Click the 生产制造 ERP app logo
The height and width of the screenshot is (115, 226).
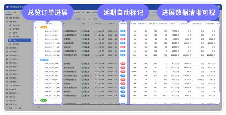click(x=8, y=7)
